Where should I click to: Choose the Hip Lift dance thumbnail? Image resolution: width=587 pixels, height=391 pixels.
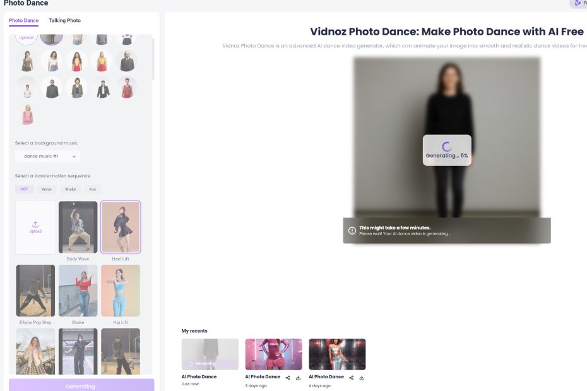121,291
